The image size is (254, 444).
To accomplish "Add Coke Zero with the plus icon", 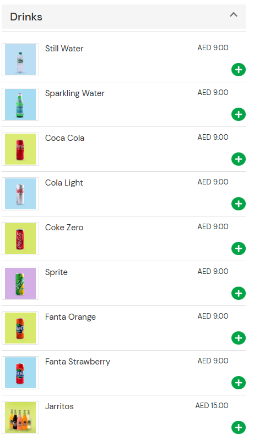I will [239, 249].
